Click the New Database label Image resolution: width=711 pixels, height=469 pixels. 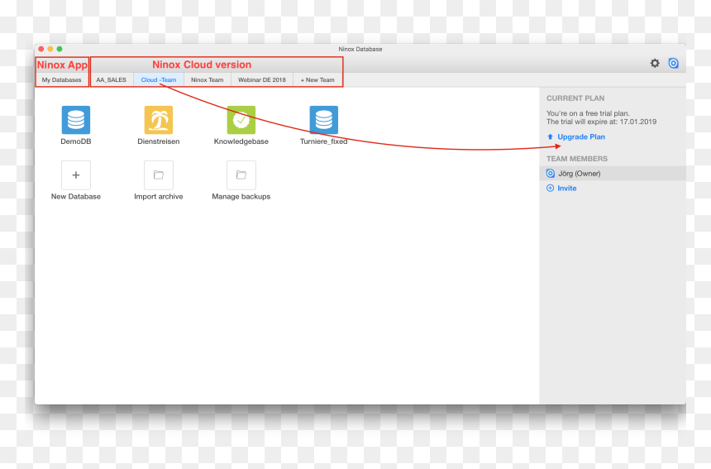[76, 196]
